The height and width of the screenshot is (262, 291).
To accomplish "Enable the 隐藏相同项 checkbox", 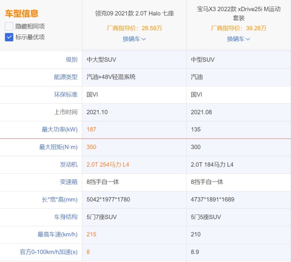I will click(x=9, y=26).
